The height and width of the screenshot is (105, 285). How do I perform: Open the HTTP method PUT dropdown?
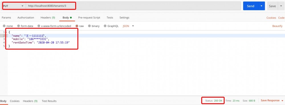click(x=13, y=6)
